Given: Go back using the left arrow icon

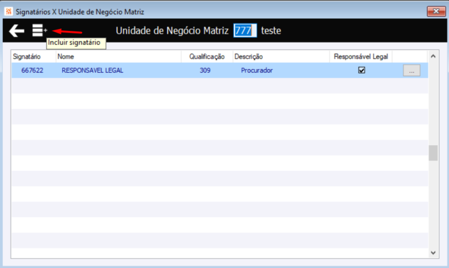Looking at the screenshot, I should [17, 31].
